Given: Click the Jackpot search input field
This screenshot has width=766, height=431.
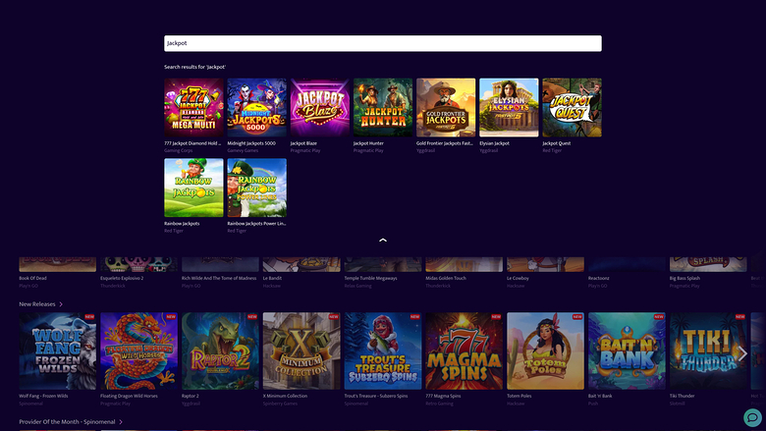Looking at the screenshot, I should point(383,43).
